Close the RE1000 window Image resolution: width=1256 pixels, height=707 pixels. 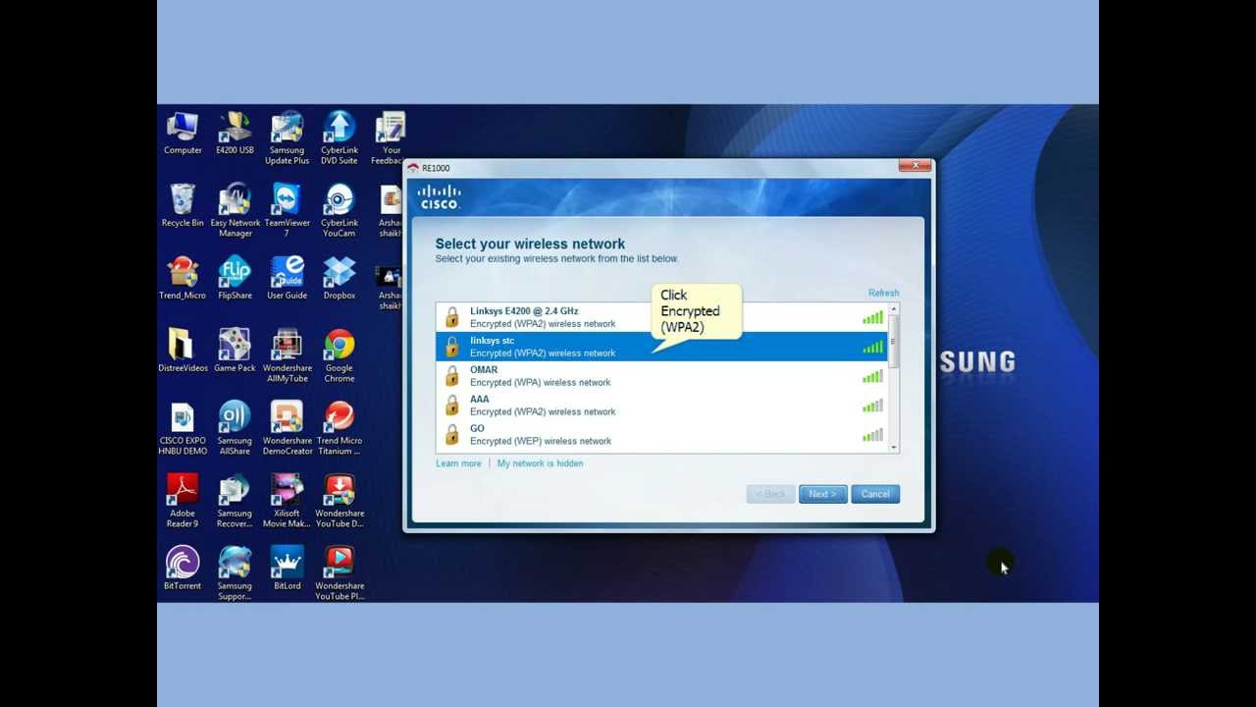(x=915, y=166)
